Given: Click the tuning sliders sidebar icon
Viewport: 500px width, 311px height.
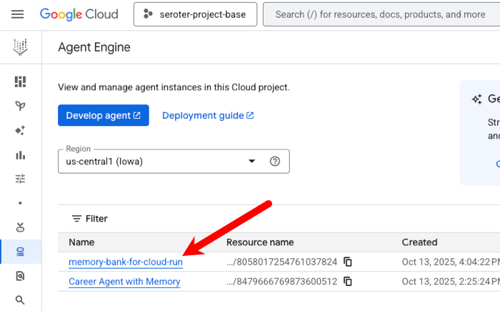Looking at the screenshot, I should [x=20, y=179].
